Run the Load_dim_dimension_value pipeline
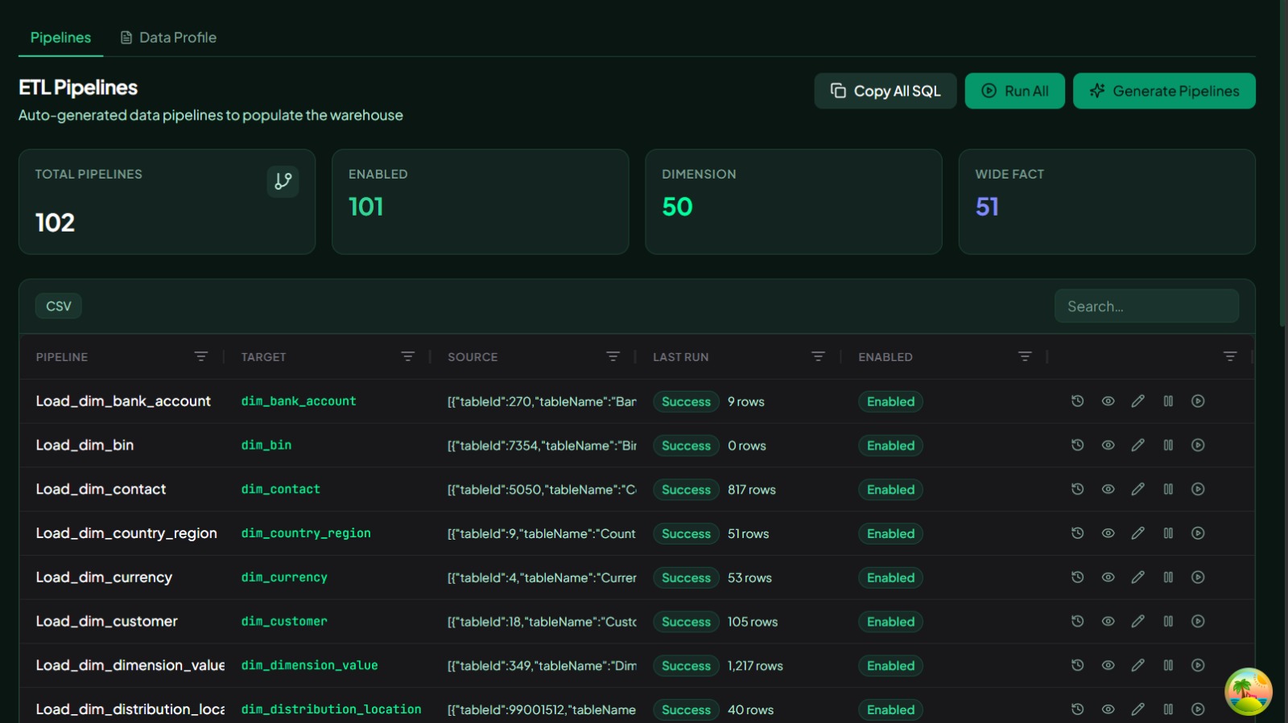 [1198, 665]
